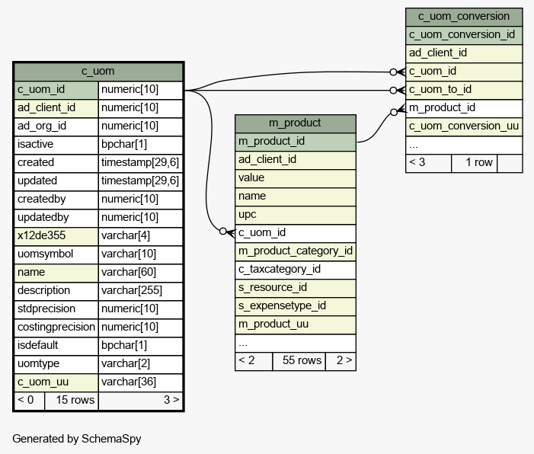Click the '55 rows' count cell
This screenshot has width=534, height=454.
pyautogui.click(x=299, y=360)
